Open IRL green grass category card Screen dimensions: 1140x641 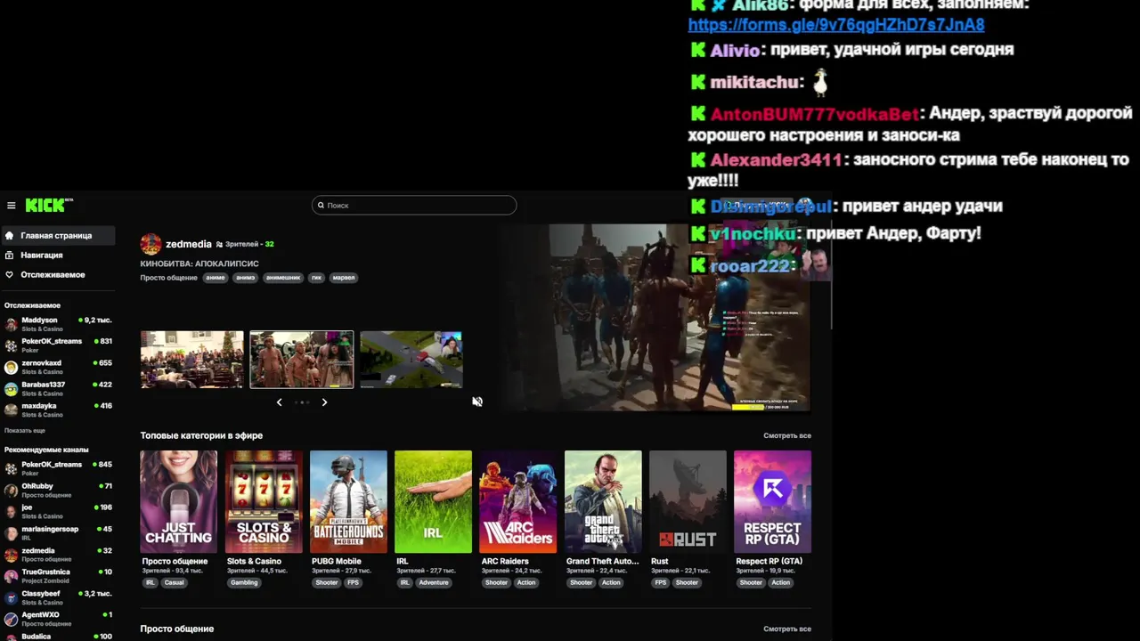pos(433,501)
